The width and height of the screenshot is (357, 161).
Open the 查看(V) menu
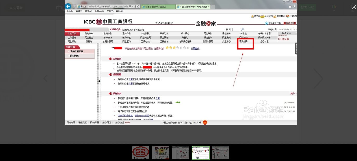pyautogui.click(x=89, y=11)
